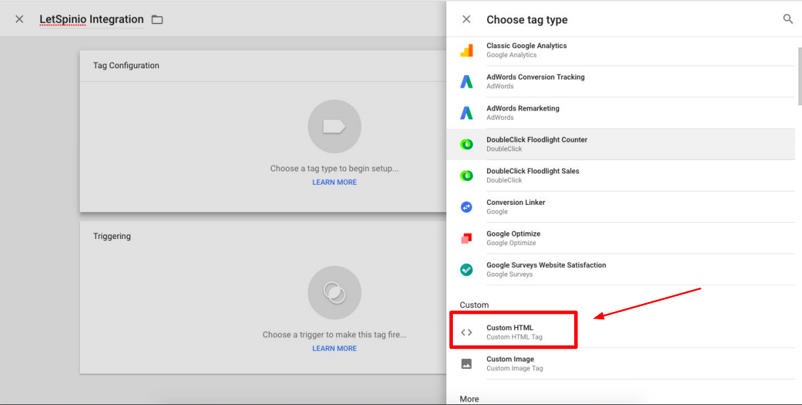Click the tag type list scrollbar
The image size is (802, 405).
point(799,76)
